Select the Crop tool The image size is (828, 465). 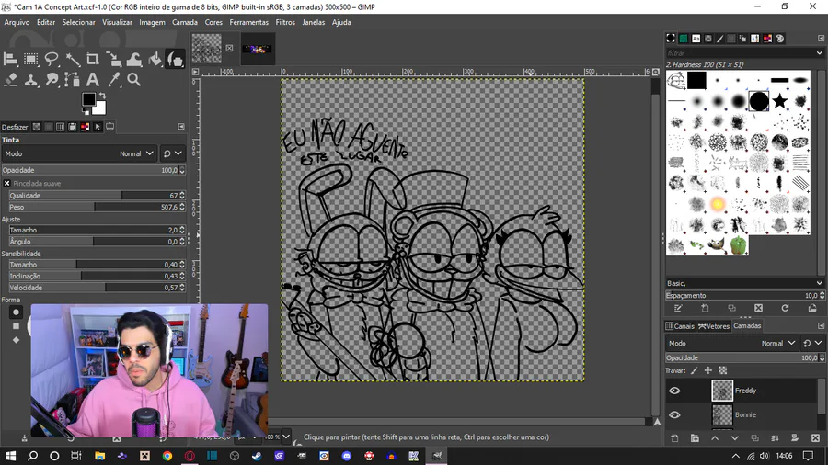click(92, 59)
